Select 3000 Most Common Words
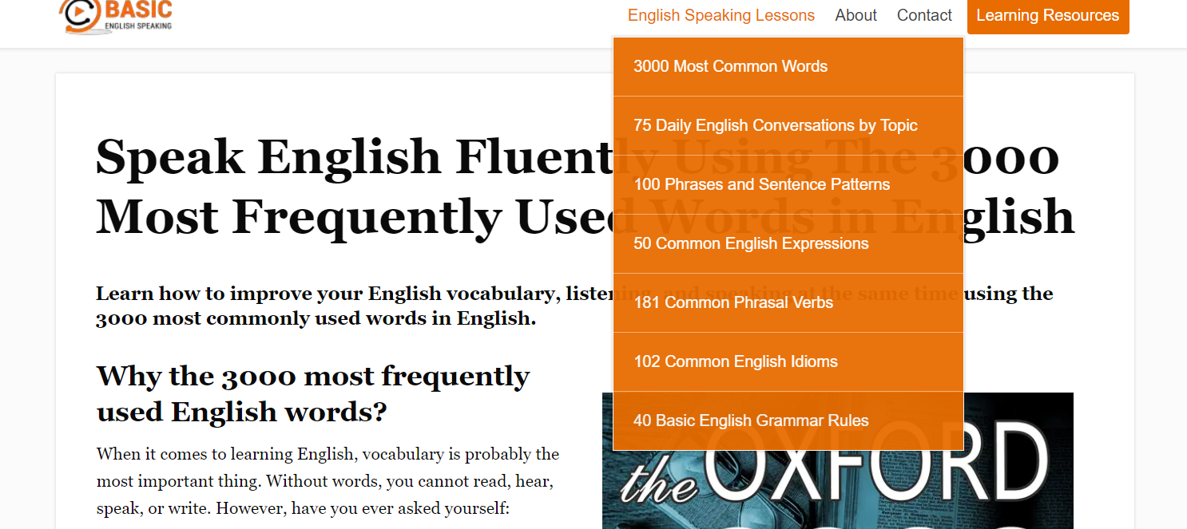This screenshot has height=529, width=1187. 788,67
